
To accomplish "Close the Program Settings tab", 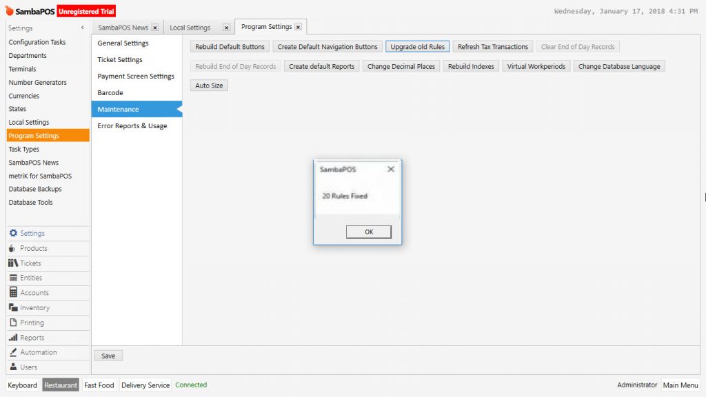I will (x=298, y=27).
